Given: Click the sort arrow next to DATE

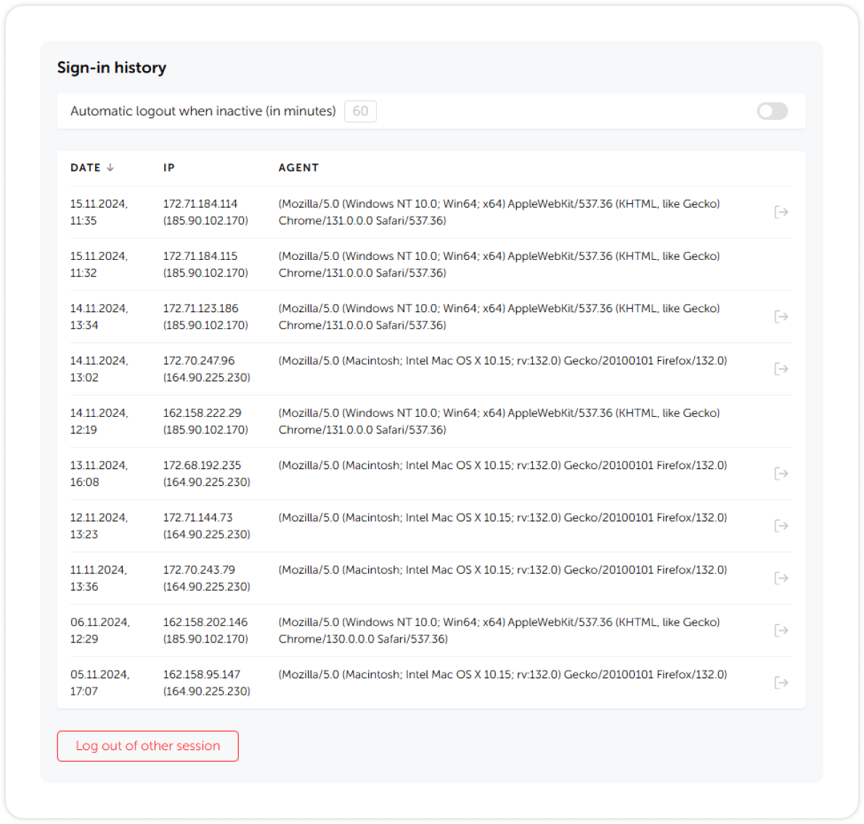Looking at the screenshot, I should (110, 168).
